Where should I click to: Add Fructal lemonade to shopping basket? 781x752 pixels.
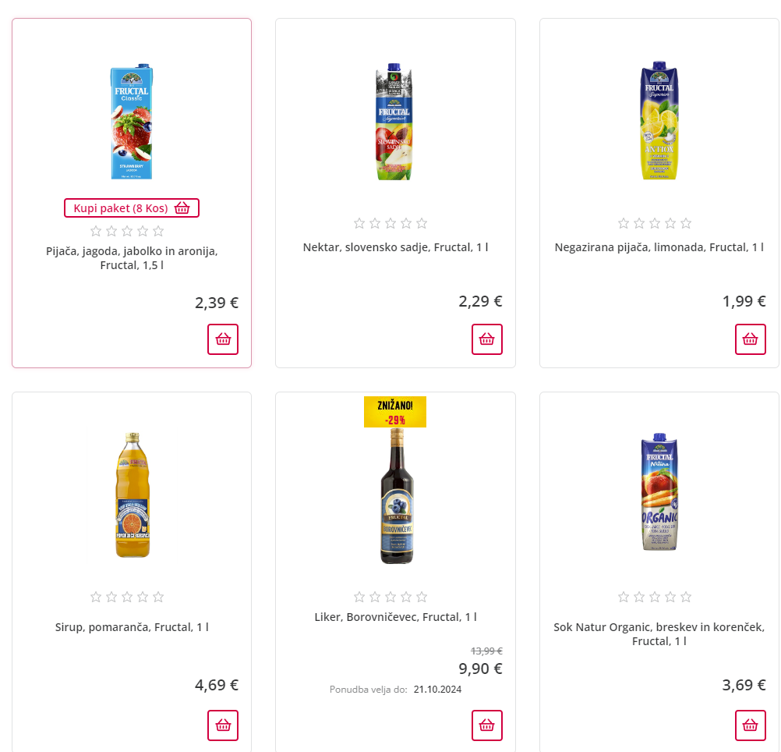pyautogui.click(x=751, y=339)
